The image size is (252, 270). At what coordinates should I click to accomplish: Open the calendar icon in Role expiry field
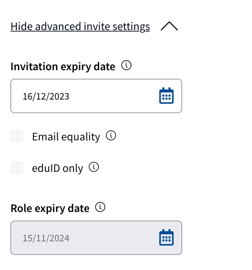pyautogui.click(x=166, y=237)
